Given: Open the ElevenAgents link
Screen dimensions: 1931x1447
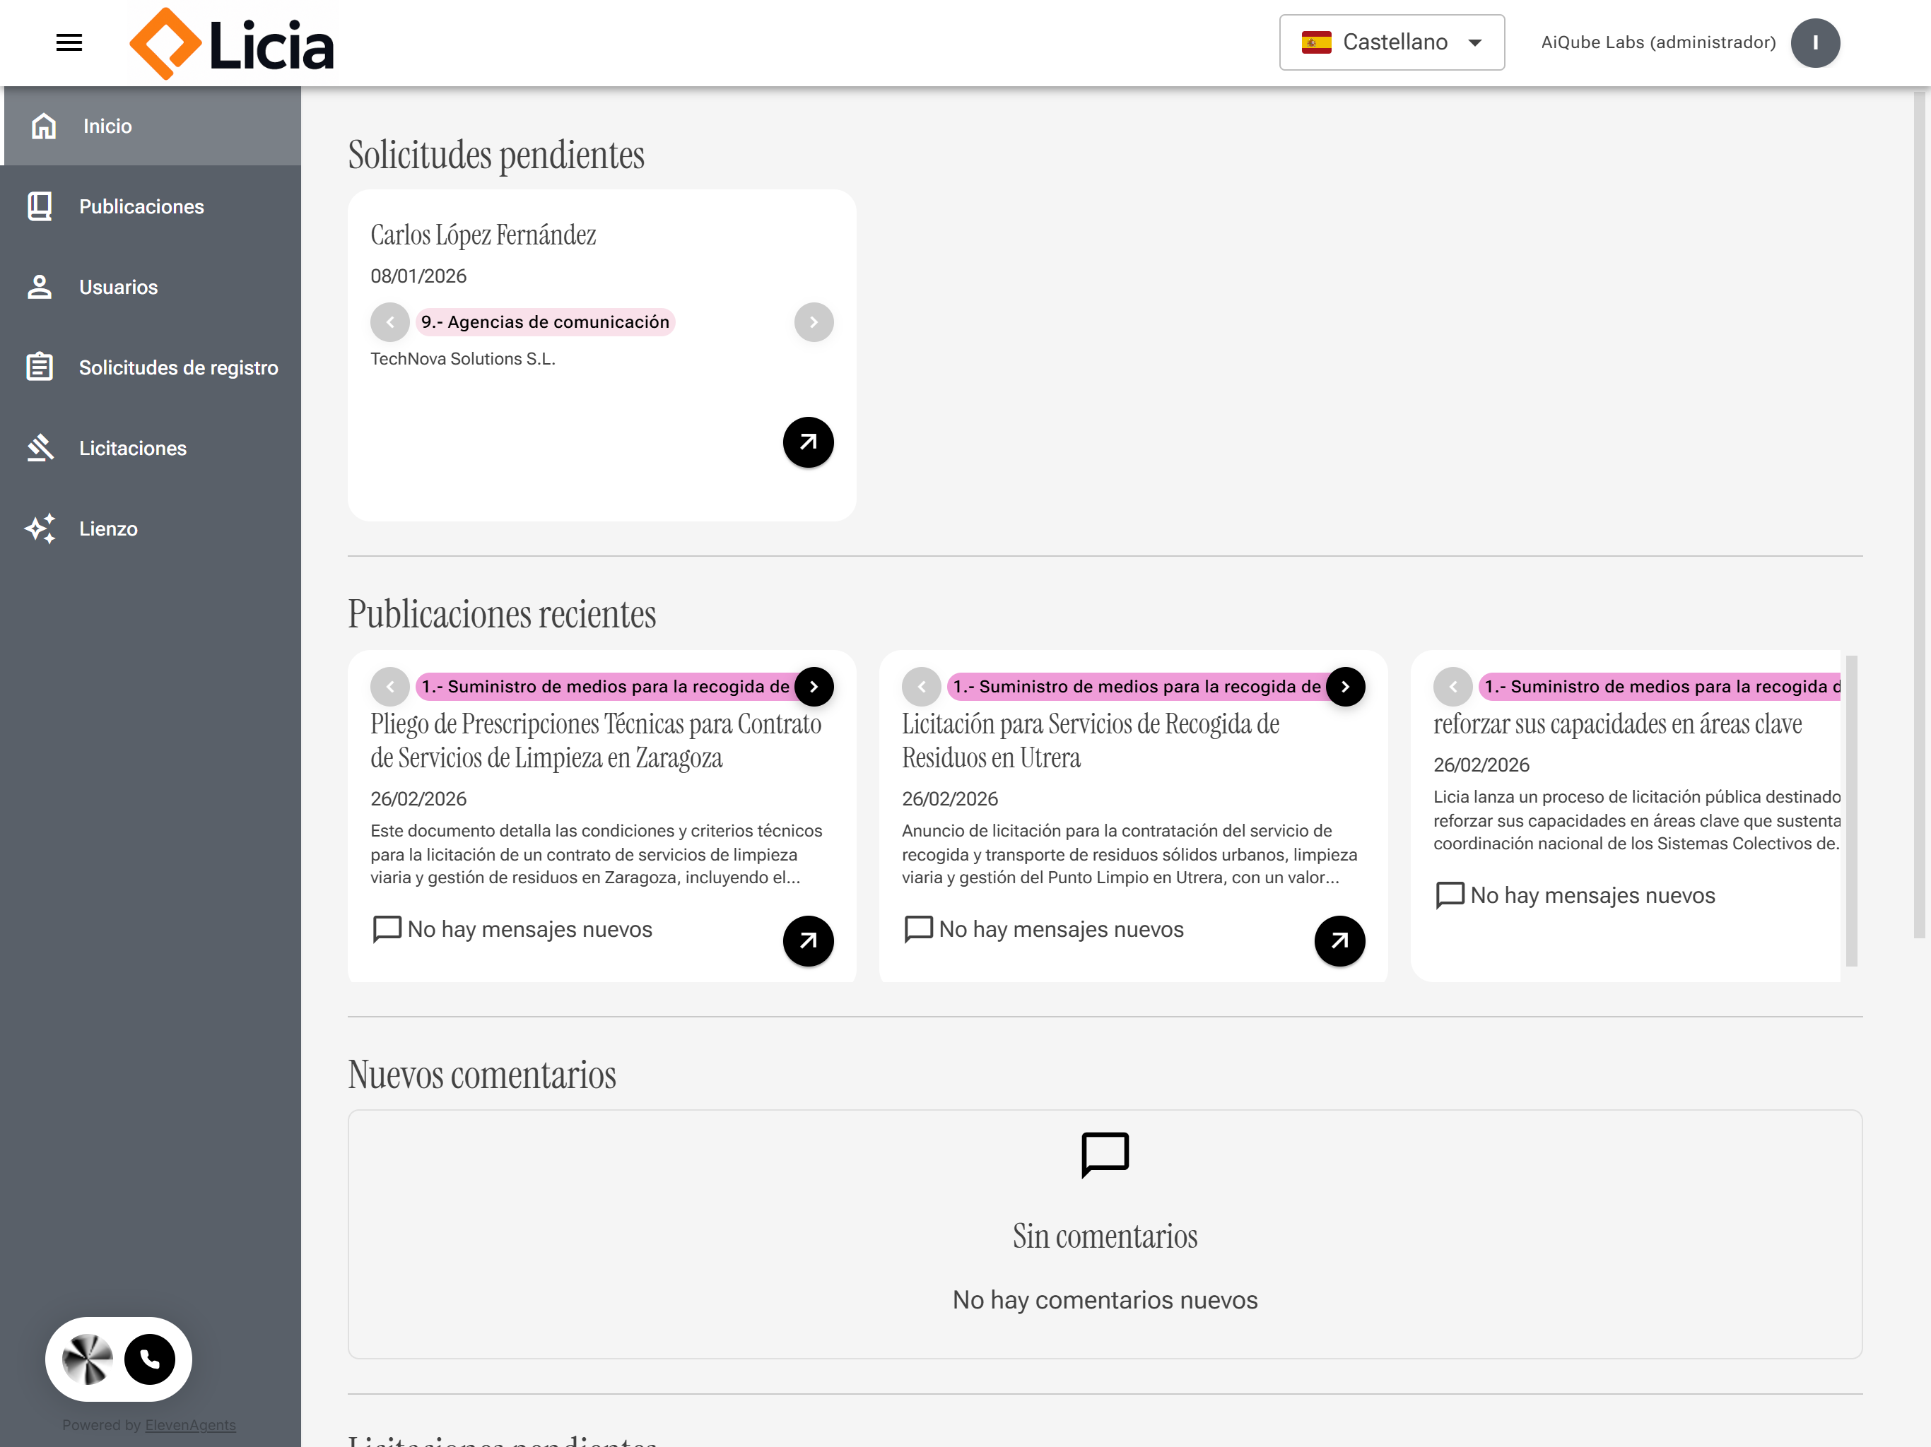Looking at the screenshot, I should coord(189,1424).
